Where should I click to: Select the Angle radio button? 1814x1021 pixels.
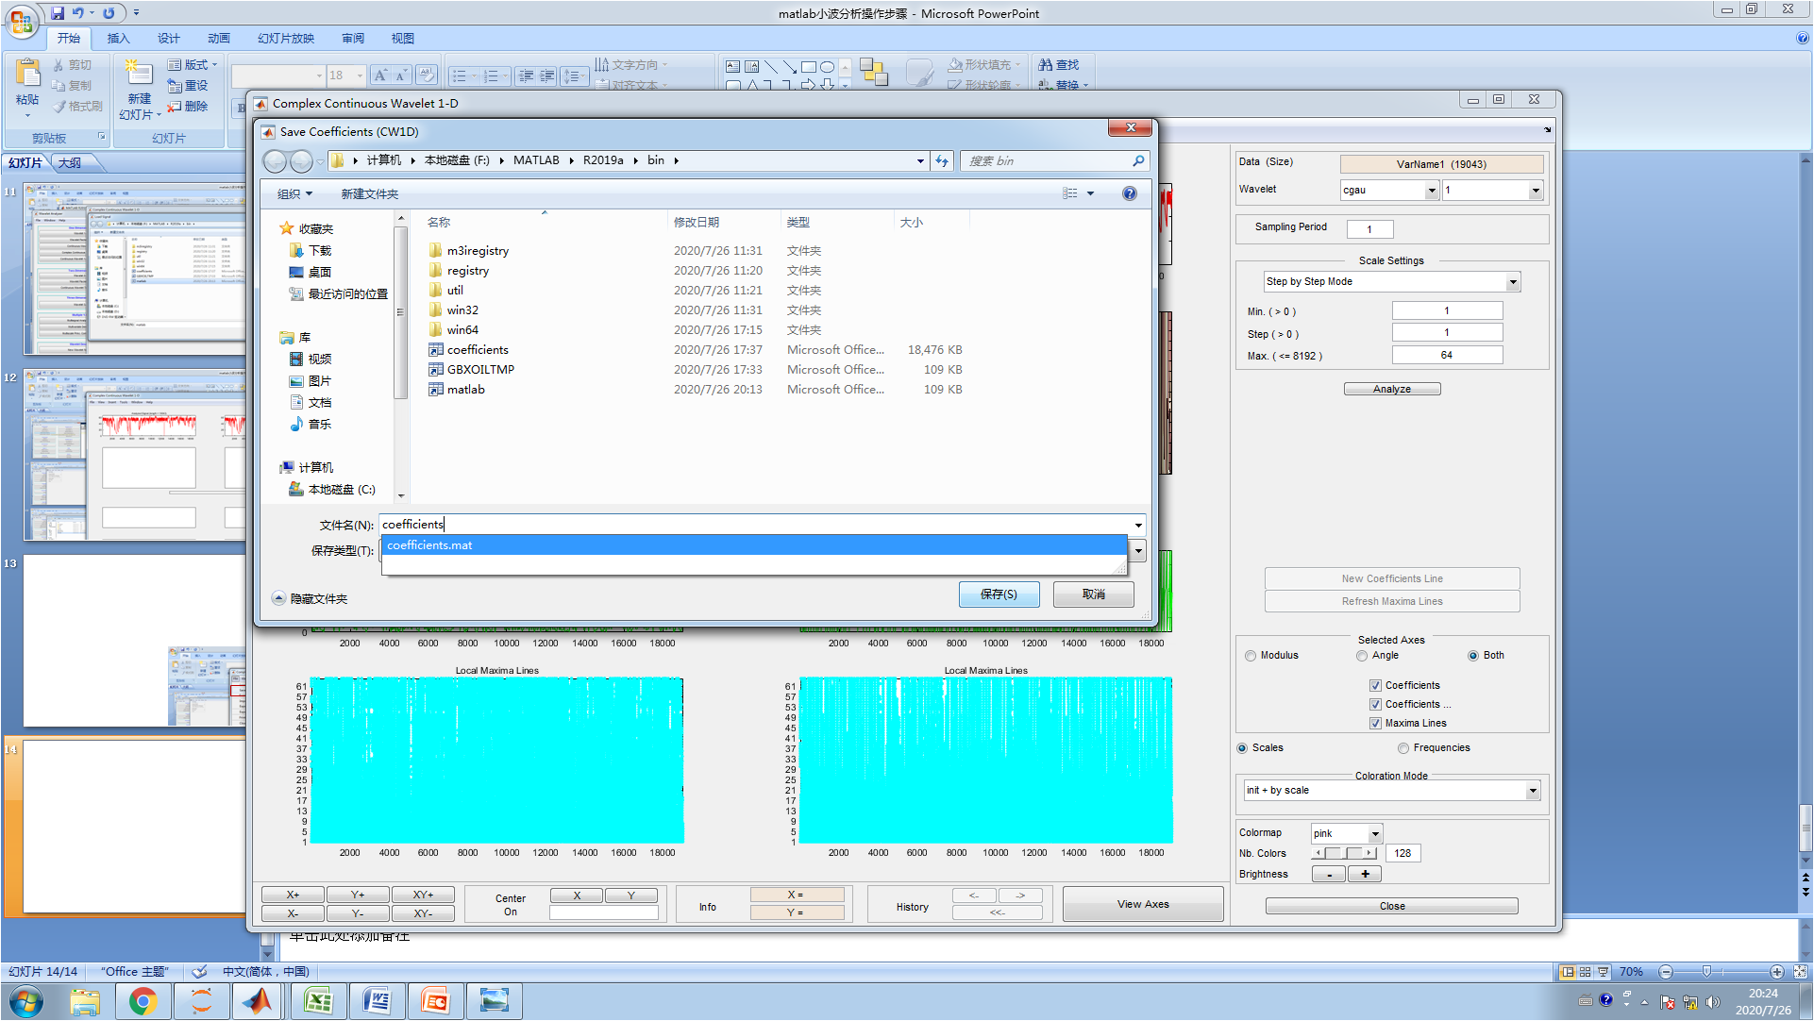coord(1362,655)
